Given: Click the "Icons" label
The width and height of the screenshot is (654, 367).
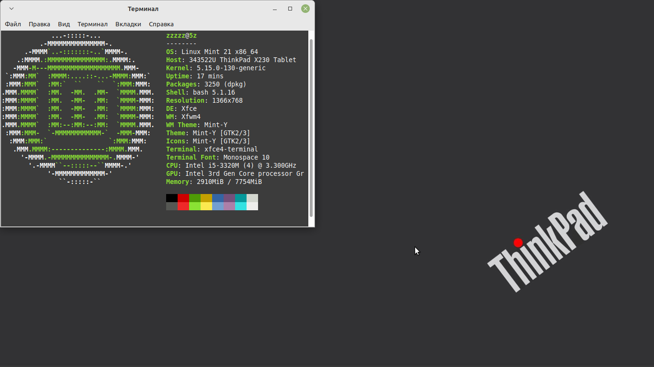Looking at the screenshot, I should pos(176,141).
